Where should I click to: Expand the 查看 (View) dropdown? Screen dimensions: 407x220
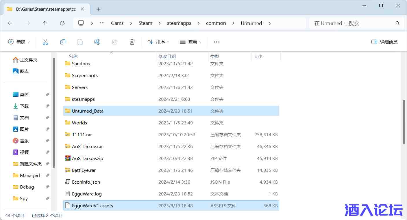191,42
